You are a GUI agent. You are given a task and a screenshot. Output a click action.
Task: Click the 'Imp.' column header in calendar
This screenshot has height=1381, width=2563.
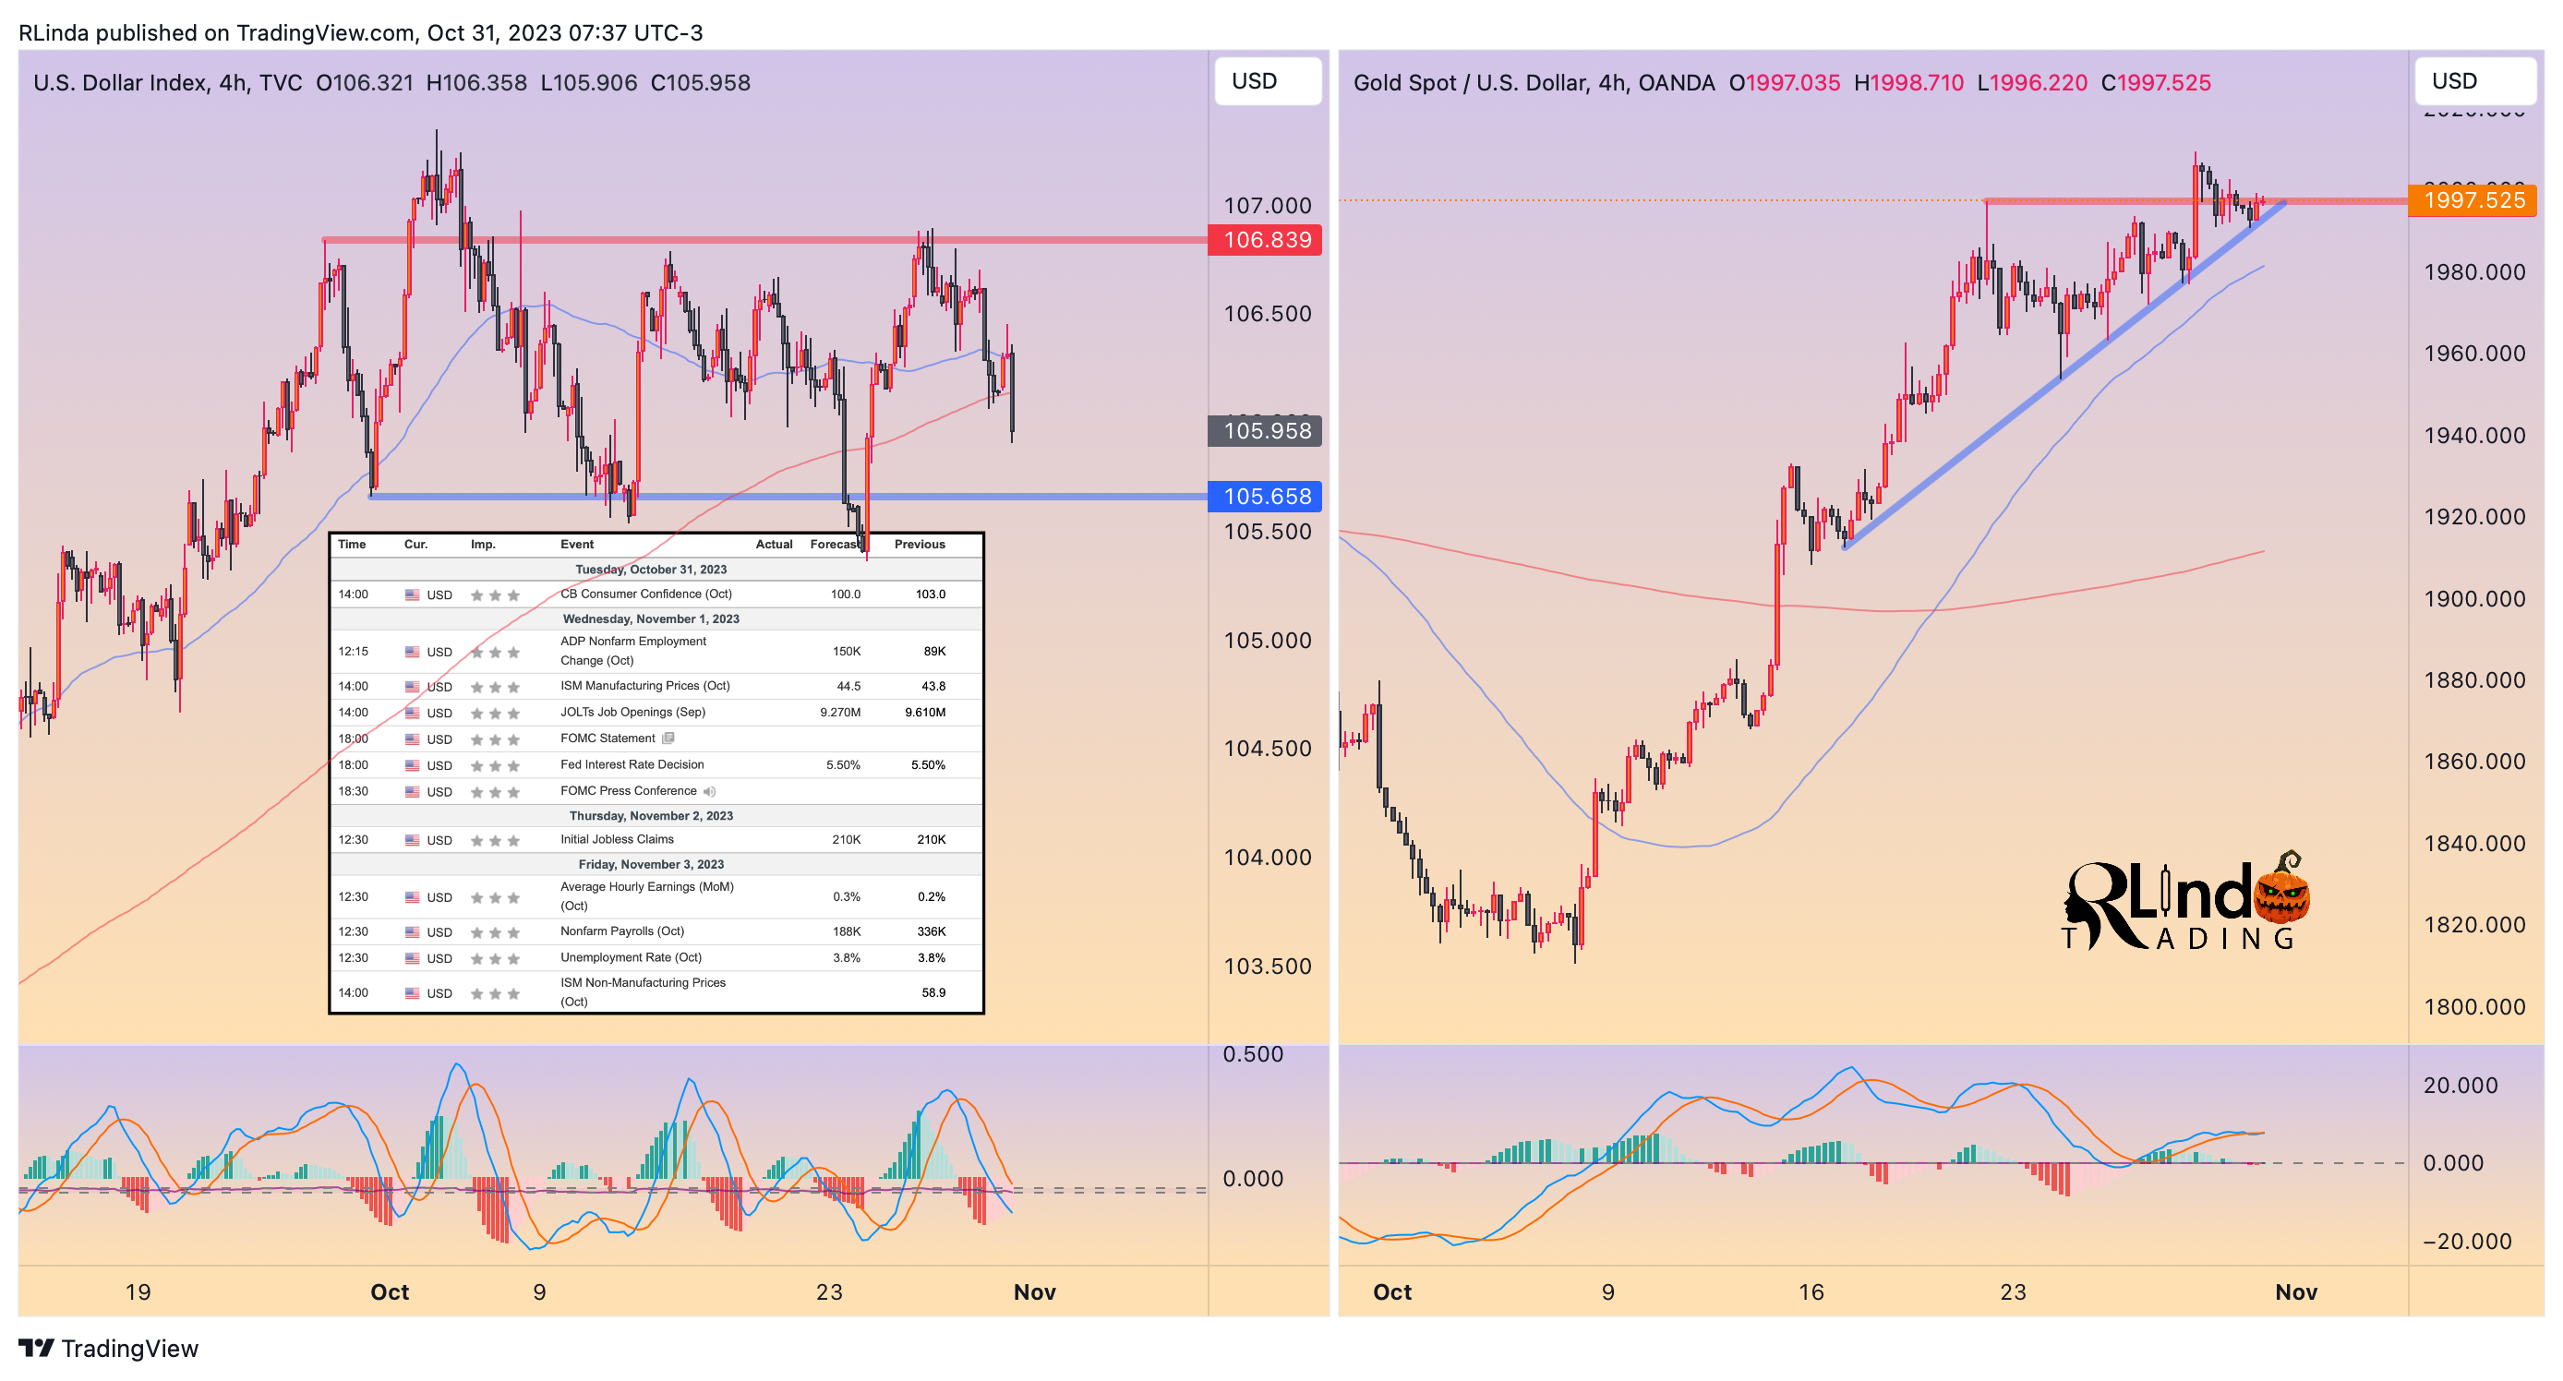click(483, 545)
